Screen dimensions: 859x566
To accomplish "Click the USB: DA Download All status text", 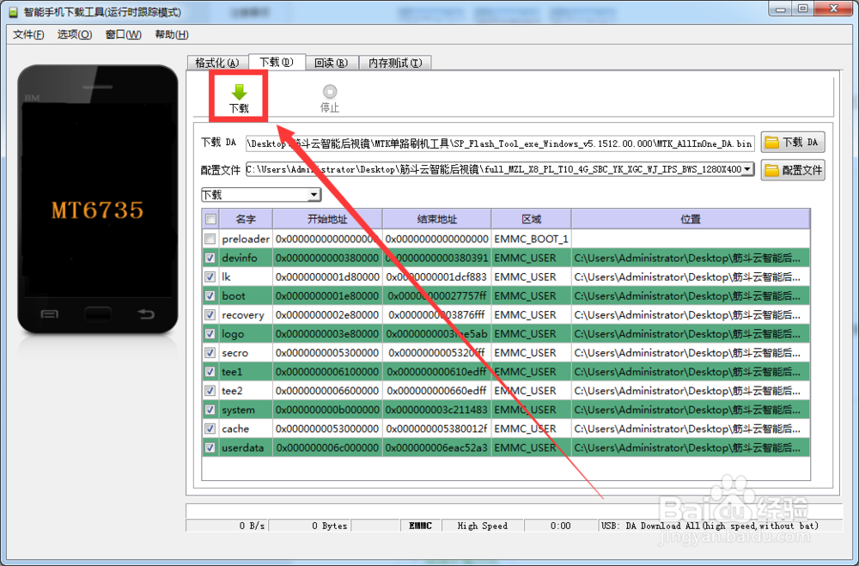I will tap(710, 526).
